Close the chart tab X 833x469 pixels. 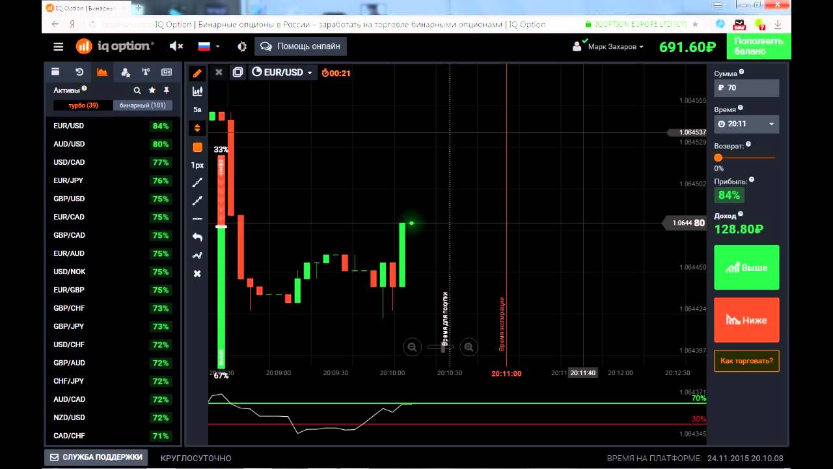[x=219, y=72]
